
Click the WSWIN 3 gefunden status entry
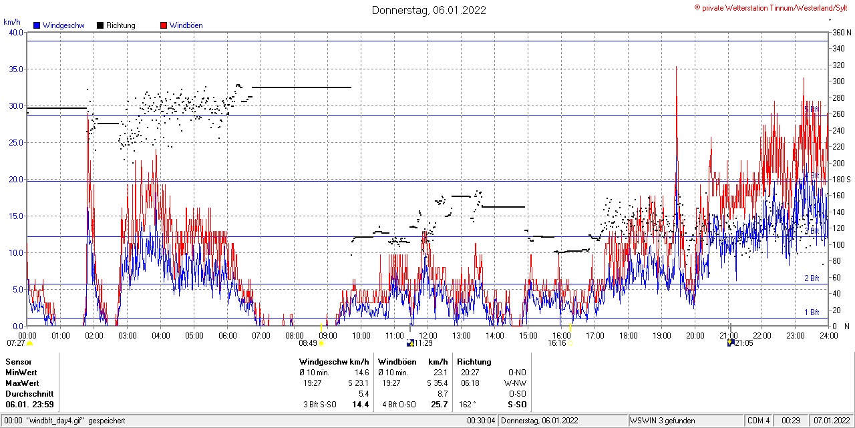tap(663, 421)
